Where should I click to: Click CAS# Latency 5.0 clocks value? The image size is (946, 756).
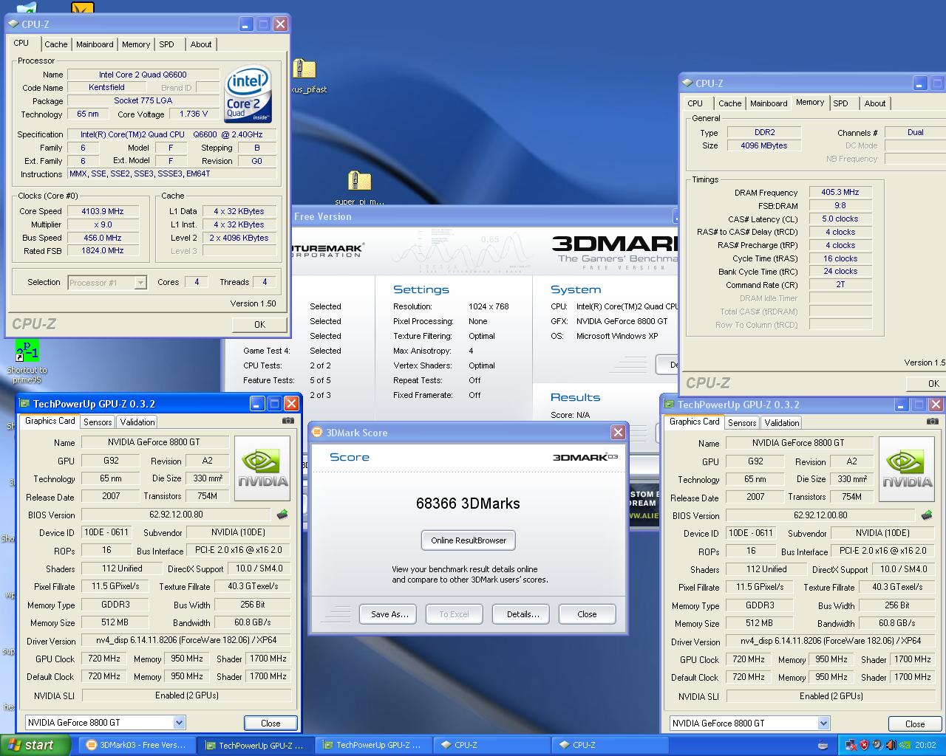(x=840, y=219)
